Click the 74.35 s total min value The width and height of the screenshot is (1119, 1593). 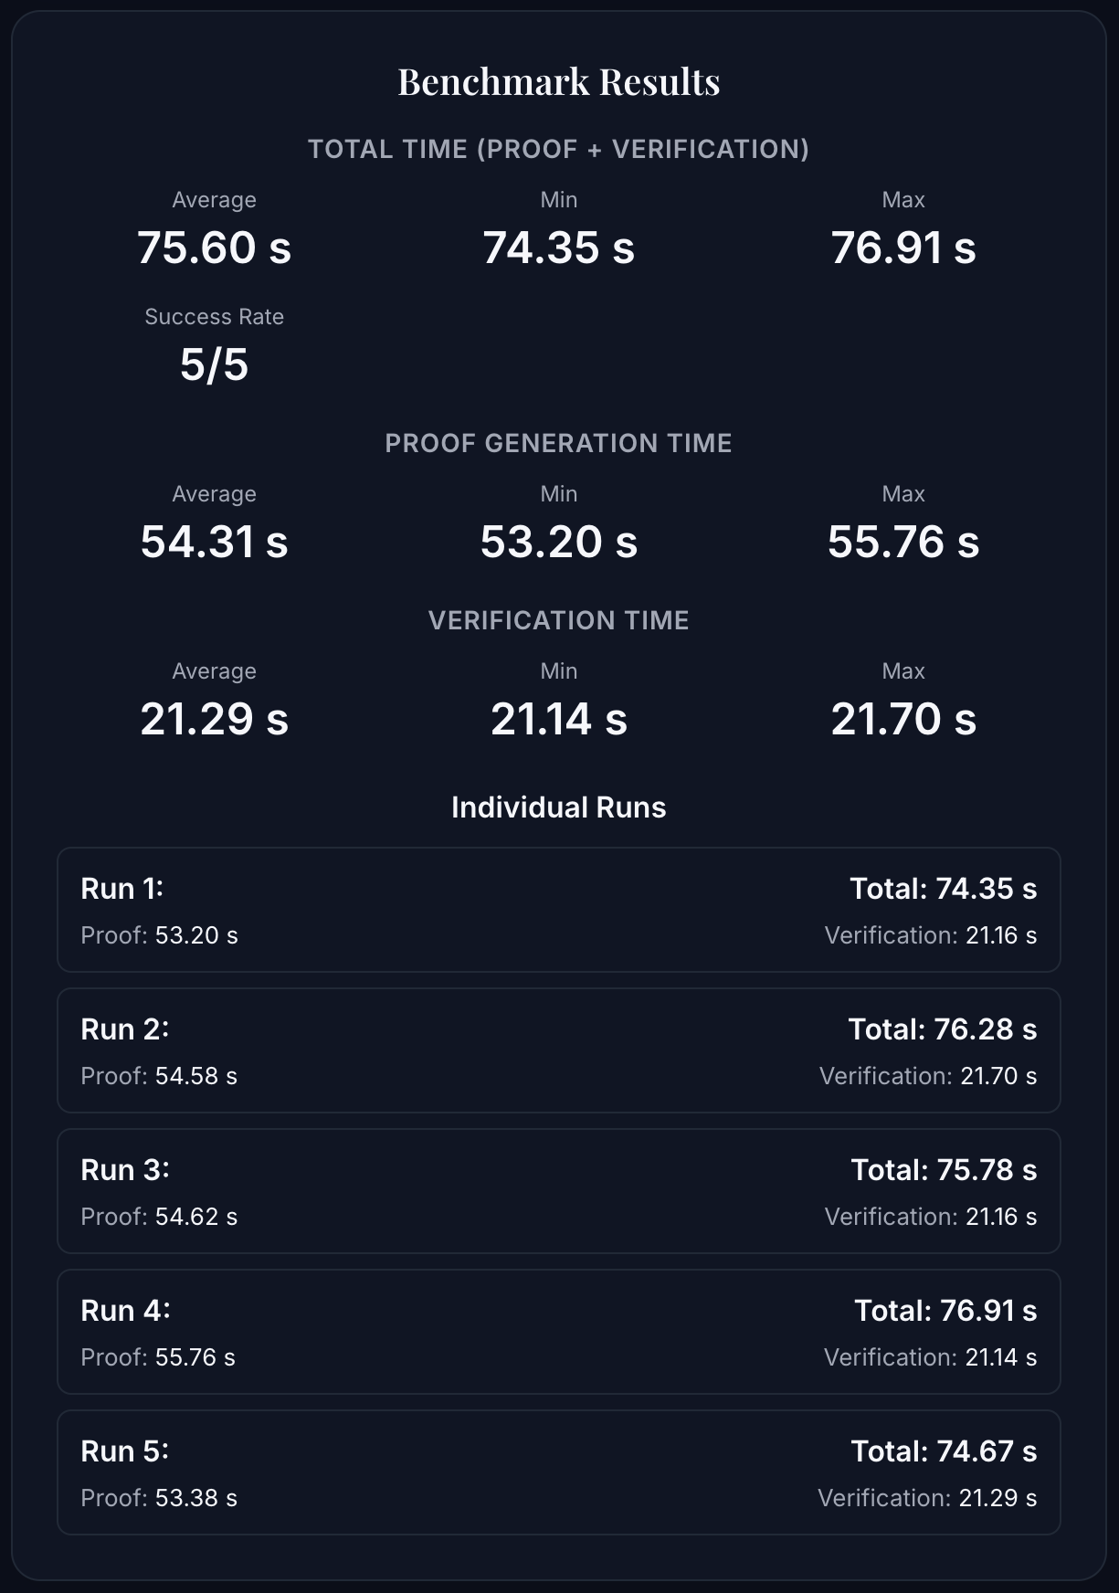(x=558, y=248)
